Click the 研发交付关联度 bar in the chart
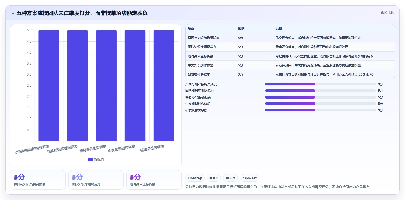405x200 pixels. (x=164, y=86)
